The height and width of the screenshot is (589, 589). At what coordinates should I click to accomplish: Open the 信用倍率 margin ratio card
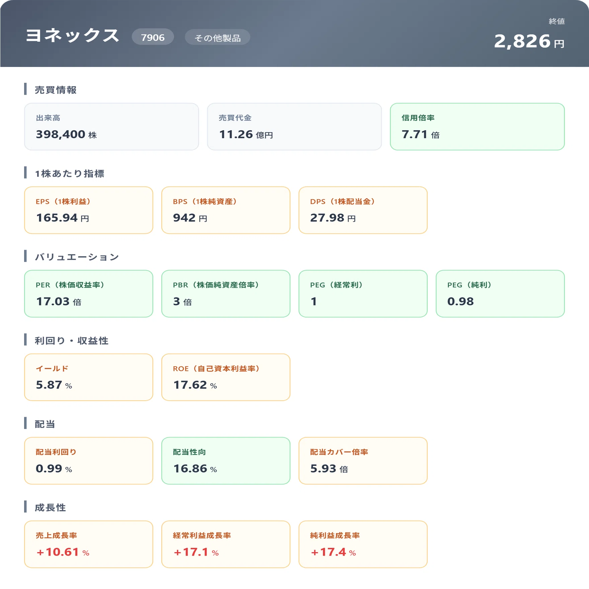tap(477, 127)
